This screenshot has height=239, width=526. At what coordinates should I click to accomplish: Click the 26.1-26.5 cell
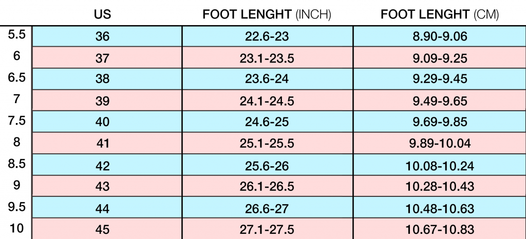(x=267, y=187)
